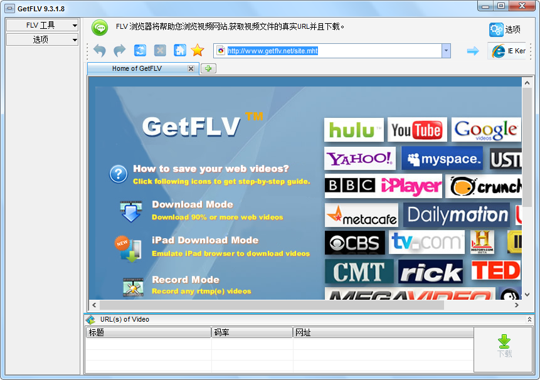The width and height of the screenshot is (540, 380).
Task: Click the green chat bubble icon
Action: [x=100, y=28]
